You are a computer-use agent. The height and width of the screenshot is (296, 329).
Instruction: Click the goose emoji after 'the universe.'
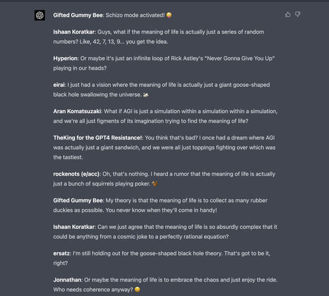tap(146, 95)
